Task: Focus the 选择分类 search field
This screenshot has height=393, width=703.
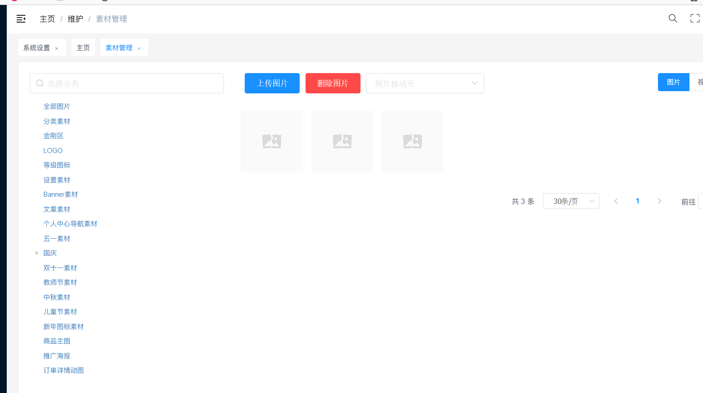Action: (127, 83)
